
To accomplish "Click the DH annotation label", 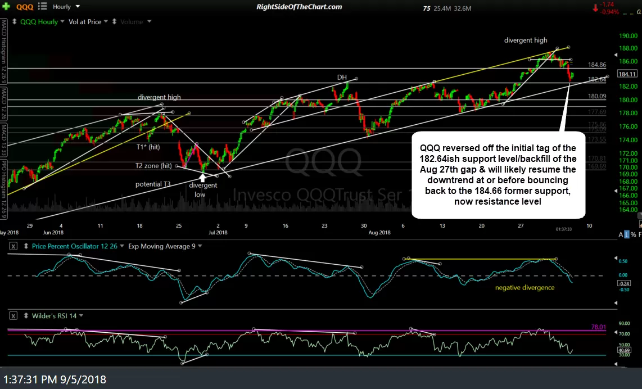I will (x=342, y=77).
